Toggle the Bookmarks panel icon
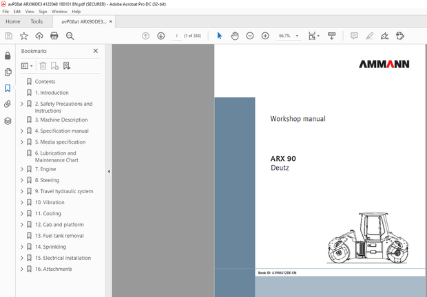 pyautogui.click(x=8, y=88)
